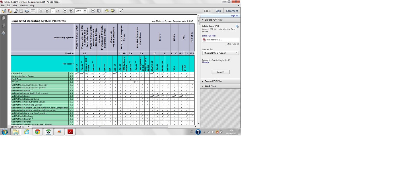This screenshot has height=186, width=396.
Task: Open the 100% zoom level dropdown
Action: pos(85,11)
